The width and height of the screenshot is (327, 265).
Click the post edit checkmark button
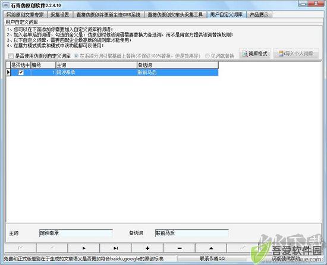[x=243, y=248]
